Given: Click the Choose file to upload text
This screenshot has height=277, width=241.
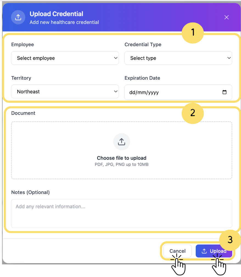Looking at the screenshot, I should pos(122,158).
